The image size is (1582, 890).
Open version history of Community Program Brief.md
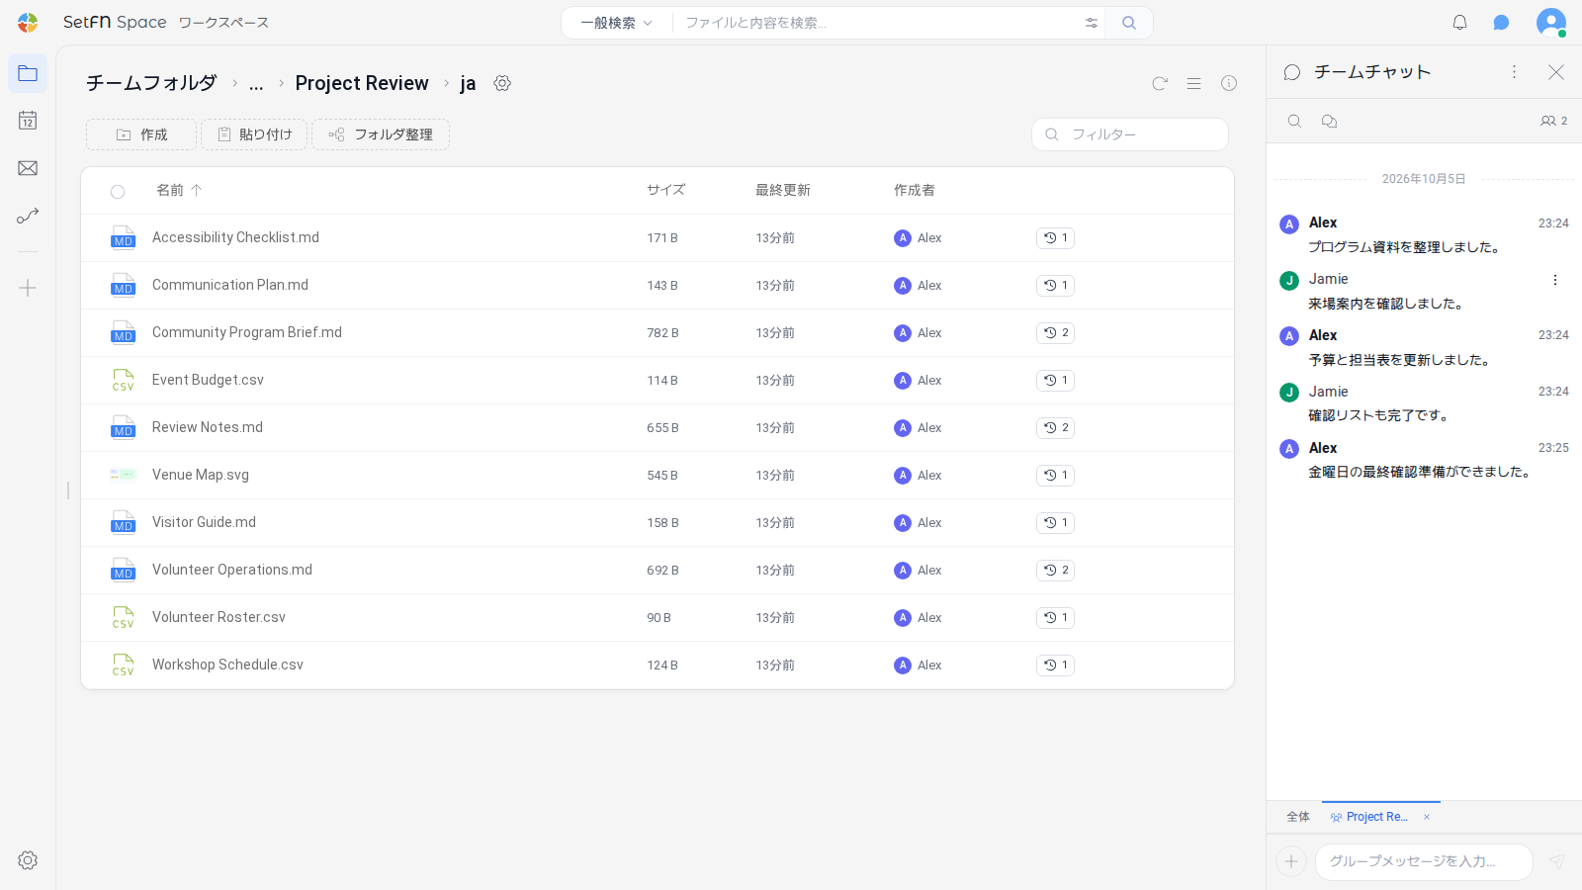pos(1055,333)
